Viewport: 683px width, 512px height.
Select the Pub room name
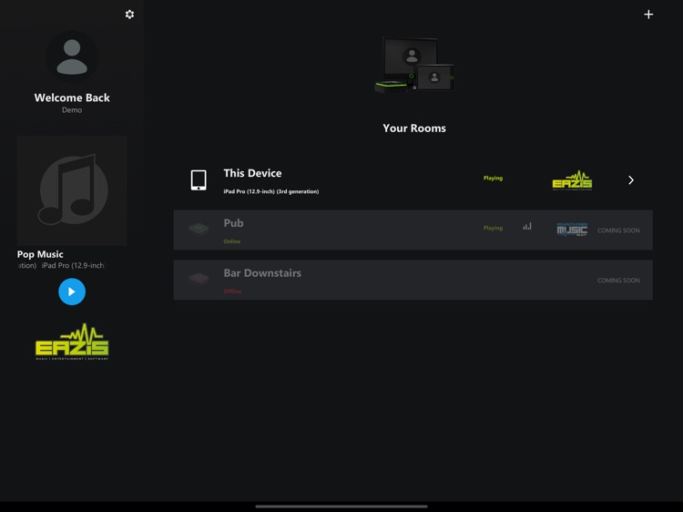tap(233, 223)
